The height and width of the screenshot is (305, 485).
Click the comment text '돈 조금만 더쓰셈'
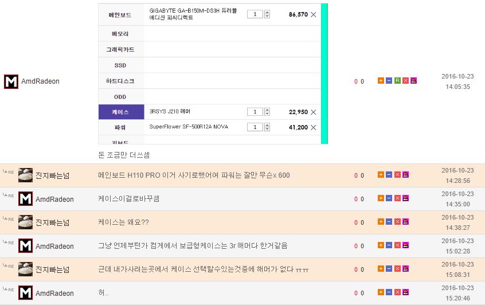point(124,155)
